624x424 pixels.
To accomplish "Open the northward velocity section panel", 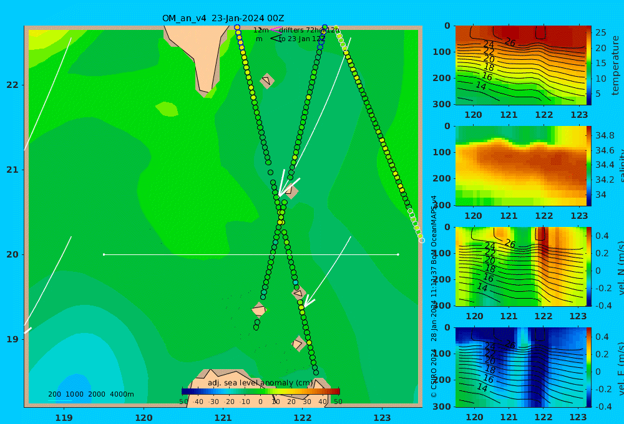I will coord(520,266).
